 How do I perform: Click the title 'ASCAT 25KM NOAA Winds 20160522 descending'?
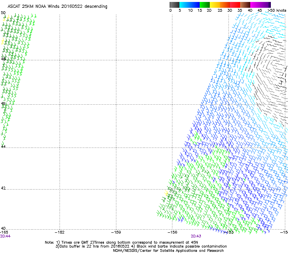(x=57, y=7)
